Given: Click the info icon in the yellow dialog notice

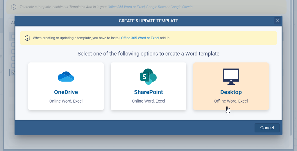Looking at the screenshot, I should click(x=27, y=38).
